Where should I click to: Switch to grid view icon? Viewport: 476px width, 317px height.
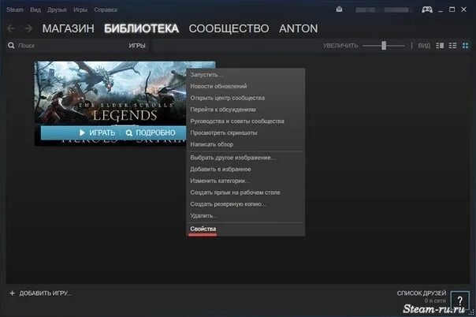466,46
